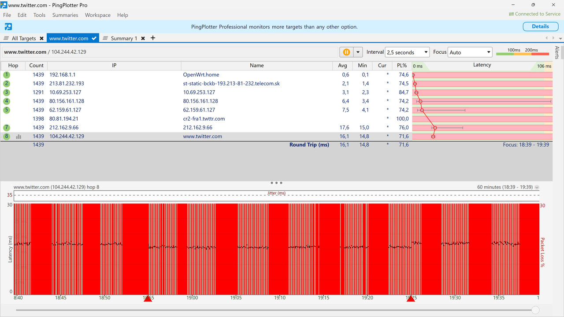Select hop 5 green circle icon
Image resolution: width=564 pixels, height=317 pixels.
(x=7, y=110)
